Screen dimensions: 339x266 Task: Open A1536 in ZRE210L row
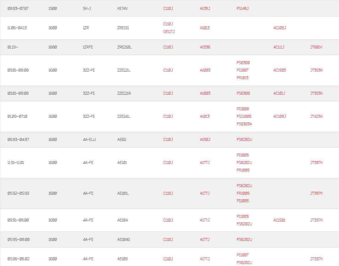click(205, 47)
